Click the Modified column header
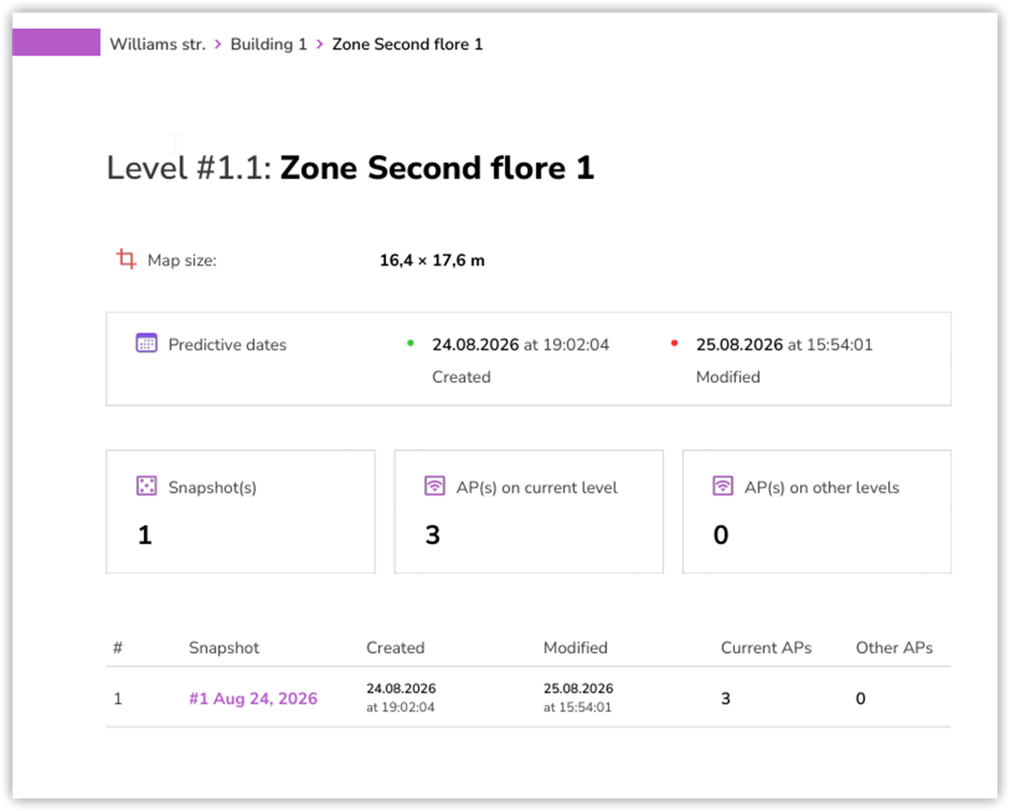 click(576, 648)
